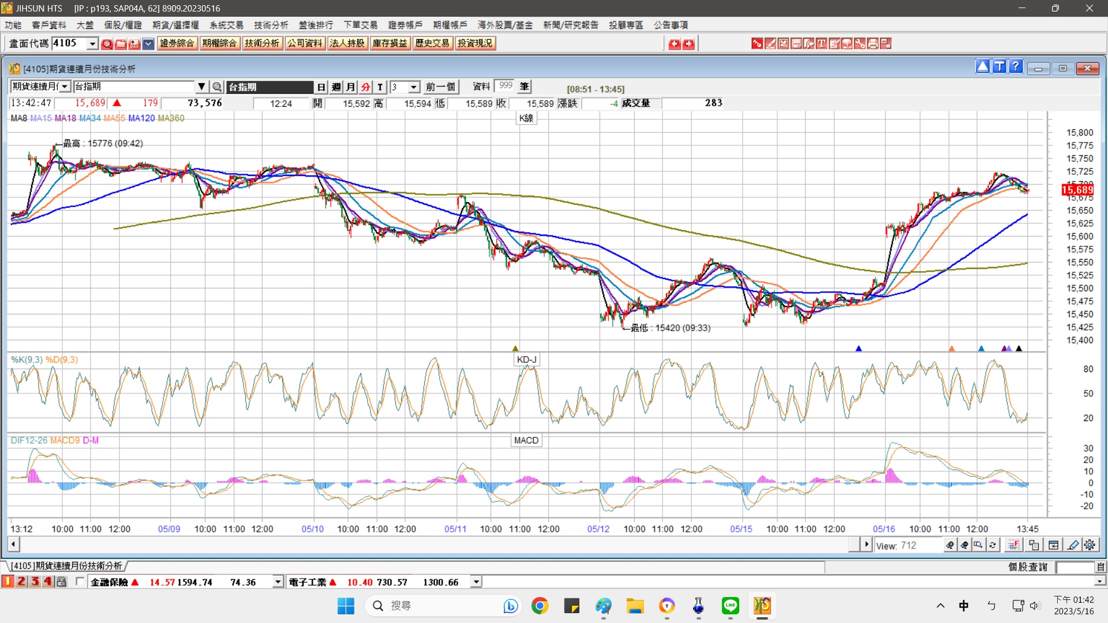Click the zoom-out chart icon
The image size is (1108, 623).
(964, 545)
